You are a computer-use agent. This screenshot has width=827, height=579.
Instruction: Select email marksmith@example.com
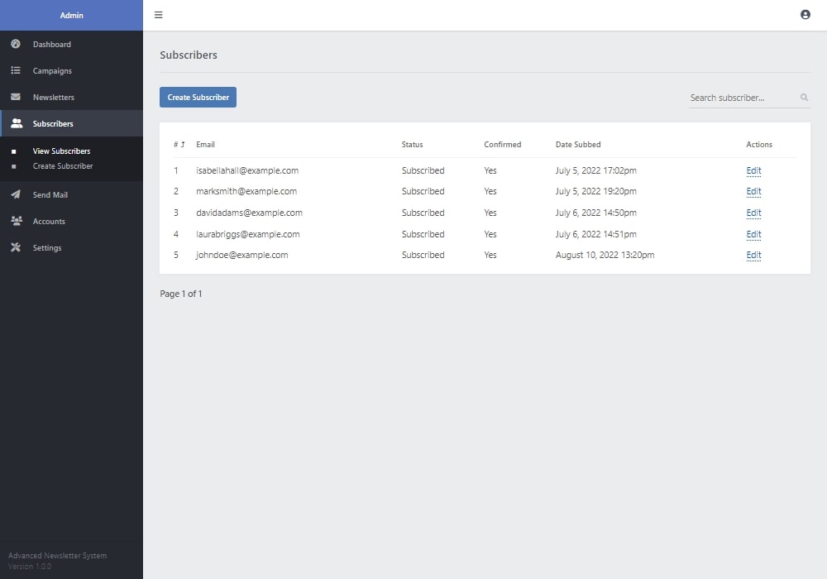point(246,191)
